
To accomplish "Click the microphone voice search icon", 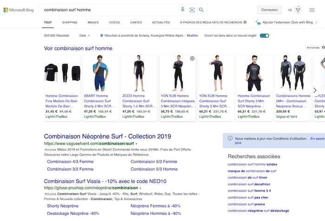I will tap(182, 10).
